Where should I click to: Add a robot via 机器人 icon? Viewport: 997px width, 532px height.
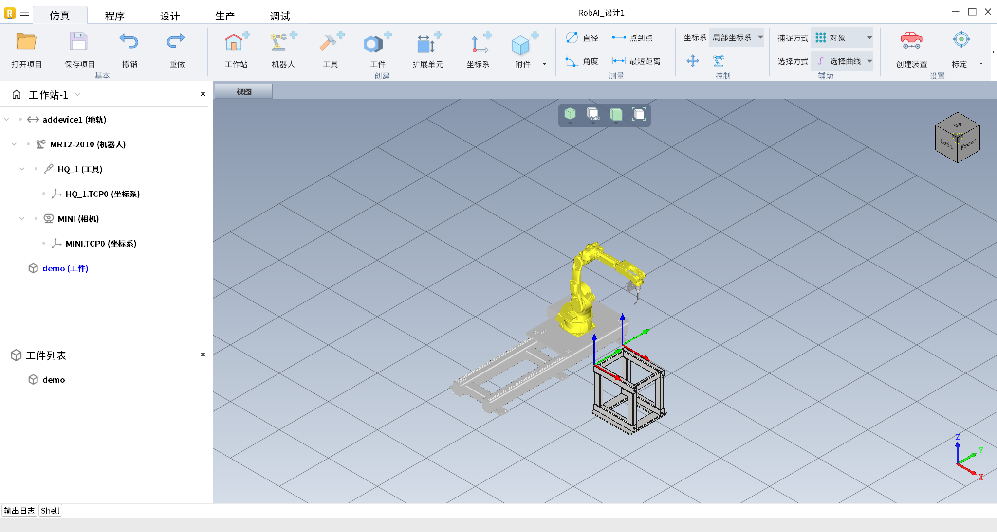(283, 43)
